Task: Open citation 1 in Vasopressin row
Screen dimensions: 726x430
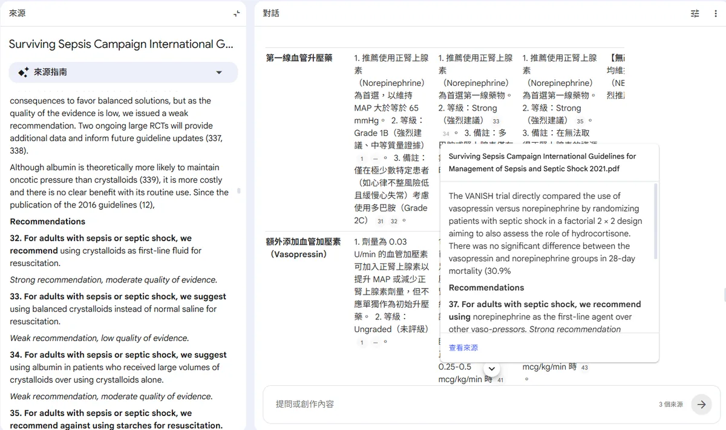Action: [x=362, y=343]
